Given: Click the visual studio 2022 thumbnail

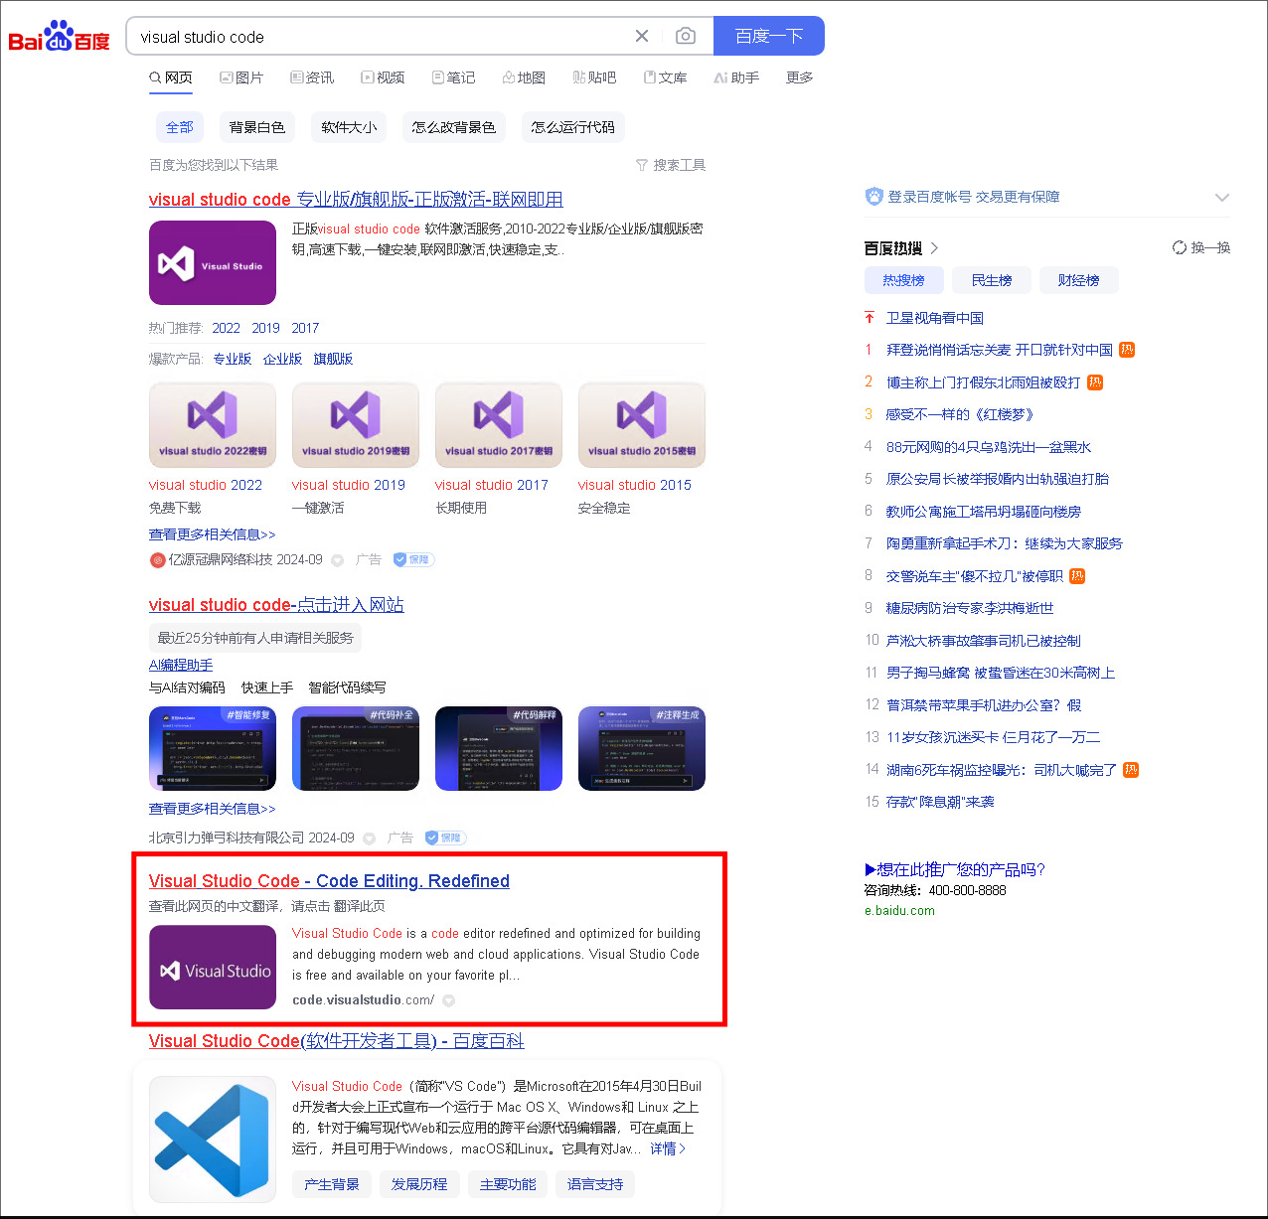Looking at the screenshot, I should (x=212, y=424).
